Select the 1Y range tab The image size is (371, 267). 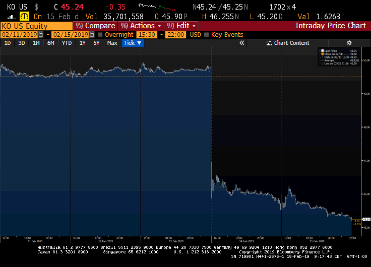82,43
